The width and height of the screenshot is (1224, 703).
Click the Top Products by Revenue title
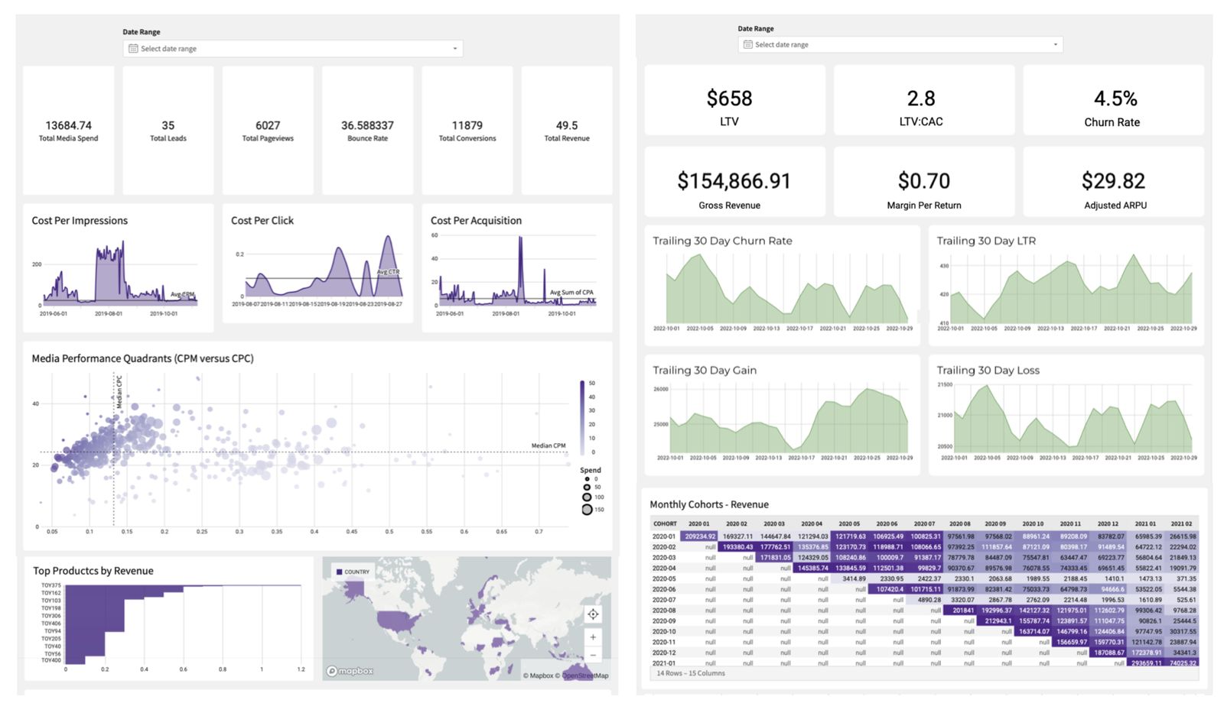(93, 571)
